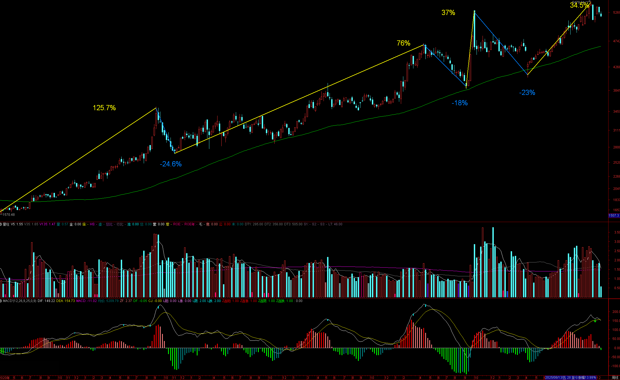620x380 pixels.
Task: Click the yellow DEA: 154.73 value label
Action: coord(66,301)
